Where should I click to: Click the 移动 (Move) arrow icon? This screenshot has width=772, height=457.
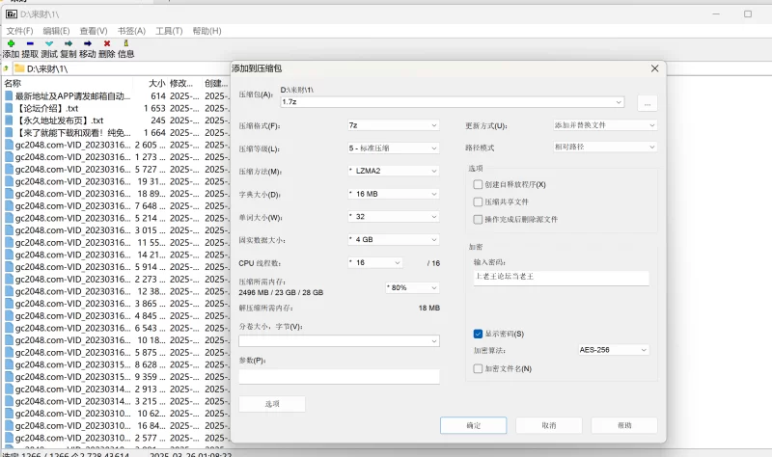tap(88, 43)
